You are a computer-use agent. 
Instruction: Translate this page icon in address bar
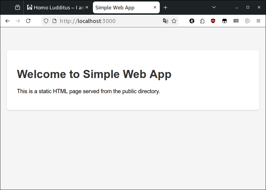pyautogui.click(x=166, y=21)
